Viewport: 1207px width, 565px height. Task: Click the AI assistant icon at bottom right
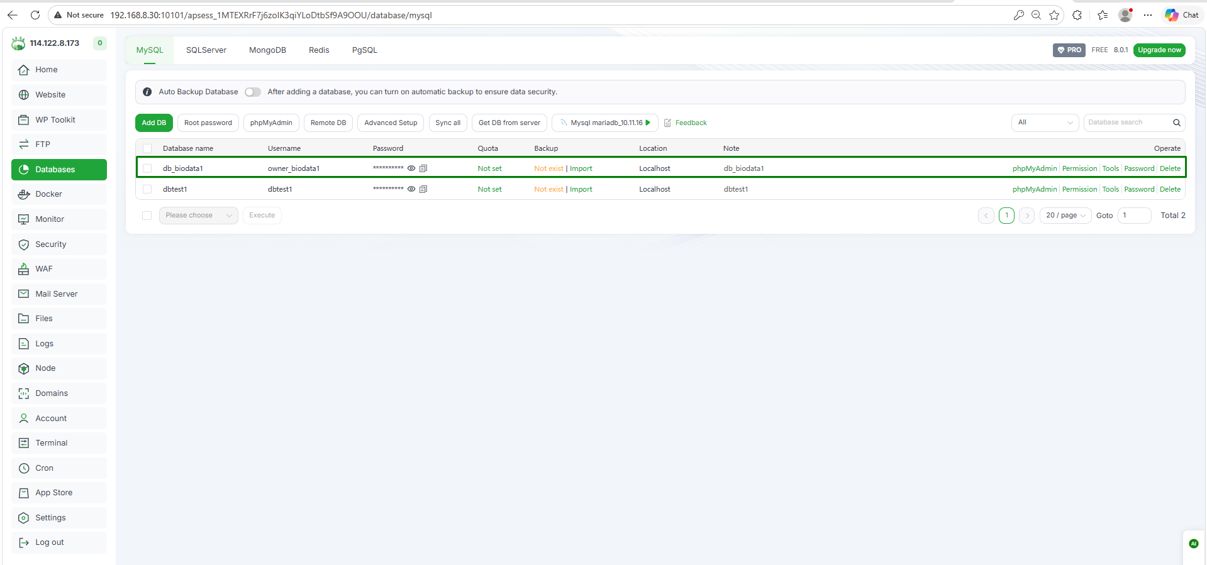1193,544
